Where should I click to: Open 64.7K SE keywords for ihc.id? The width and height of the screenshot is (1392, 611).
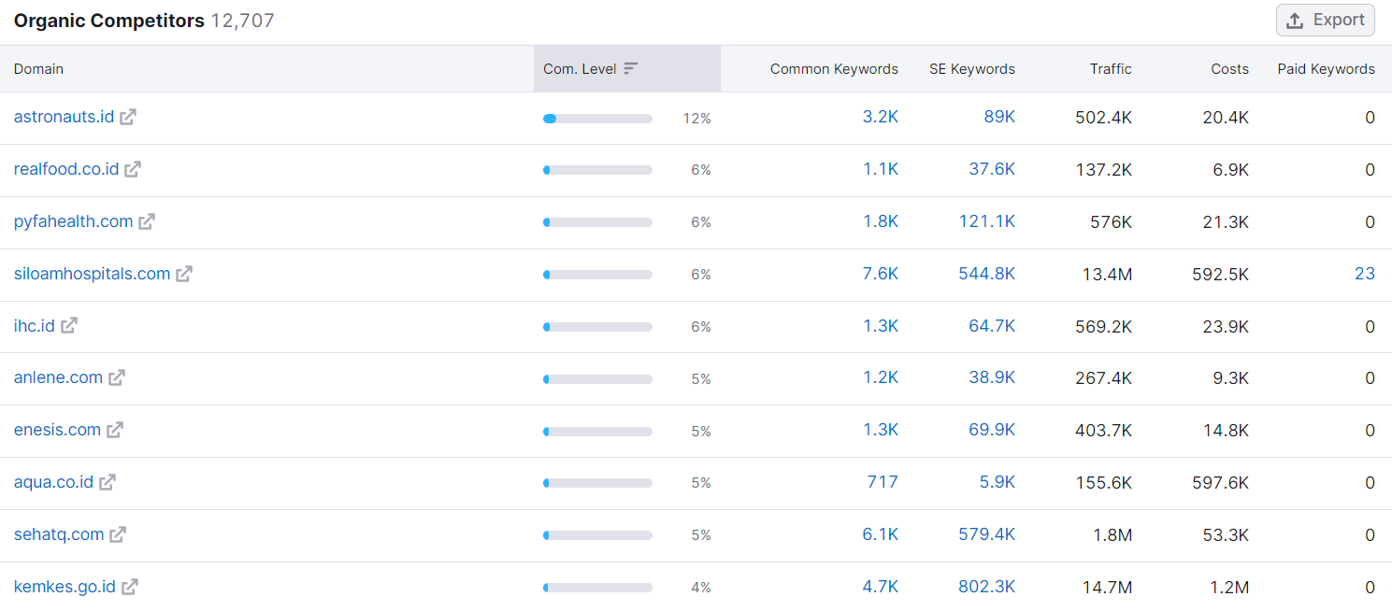992,326
